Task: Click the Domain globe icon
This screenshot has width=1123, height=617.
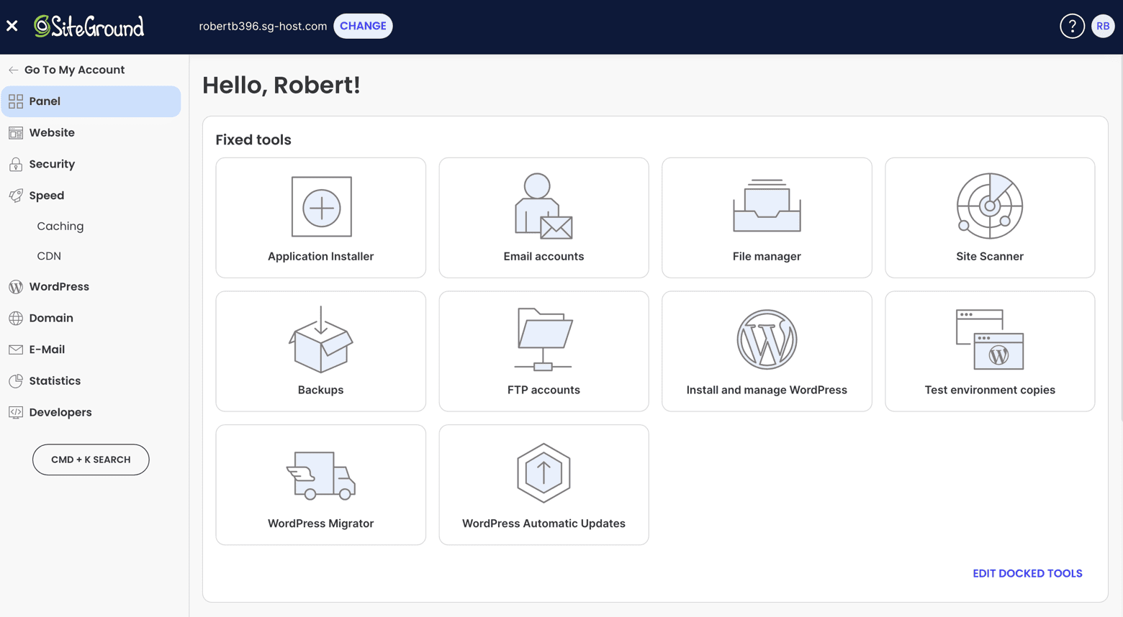Action: tap(16, 318)
